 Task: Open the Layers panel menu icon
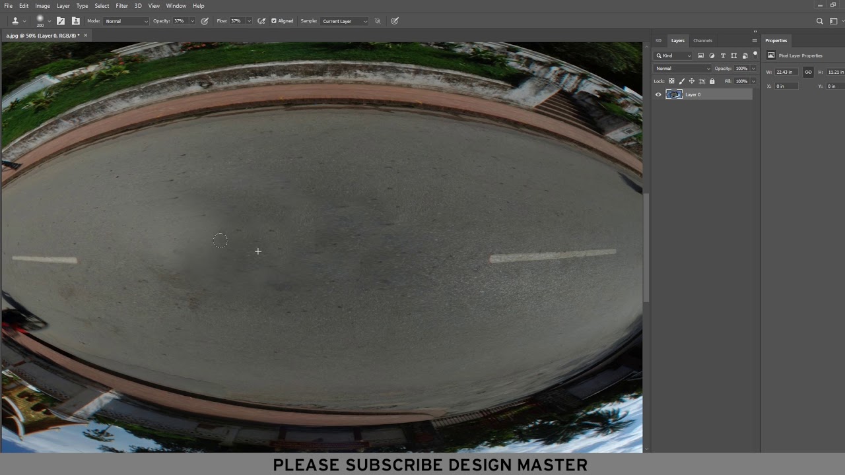click(x=755, y=41)
